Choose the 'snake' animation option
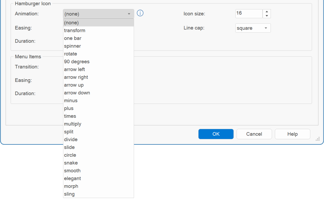The image size is (324, 202). 71,163
